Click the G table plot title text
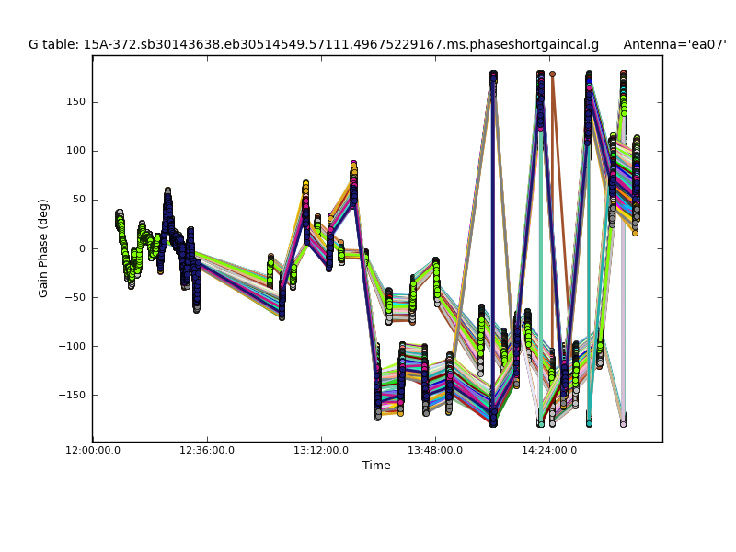The image size is (736, 552). (x=314, y=44)
